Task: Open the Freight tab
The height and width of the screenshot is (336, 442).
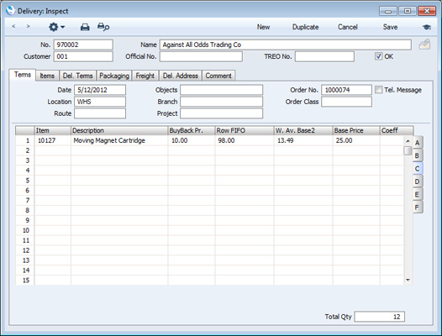Action: pyautogui.click(x=145, y=76)
